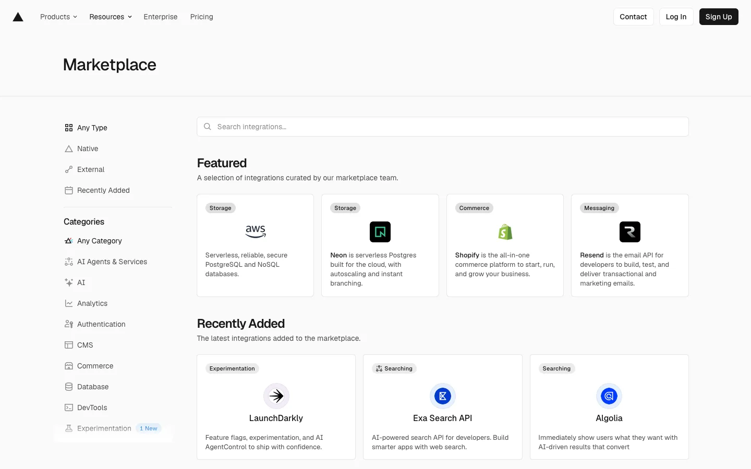
Task: Open the LaunchDarkly integration title
Action: [x=276, y=418]
